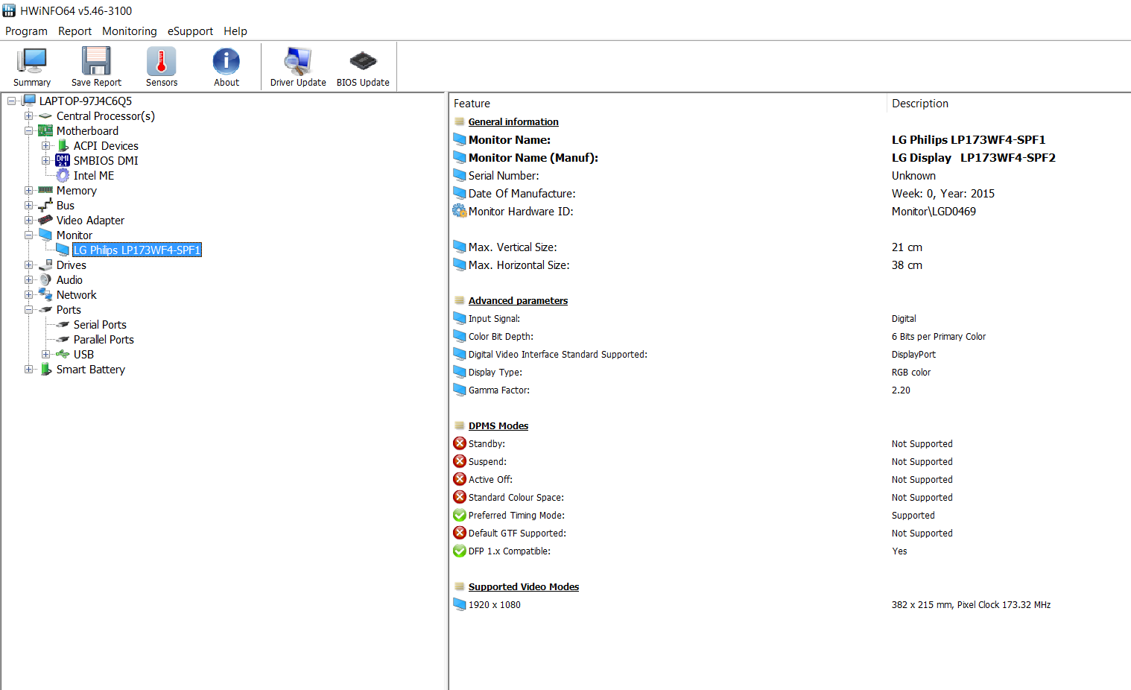
Task: Select the Monitor Name (Manuf): row label
Action: click(x=533, y=157)
